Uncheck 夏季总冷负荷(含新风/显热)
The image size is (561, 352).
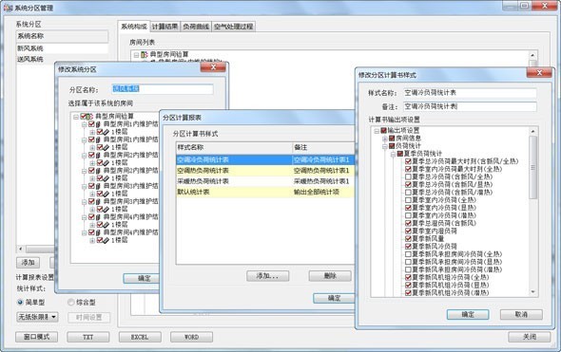click(408, 185)
